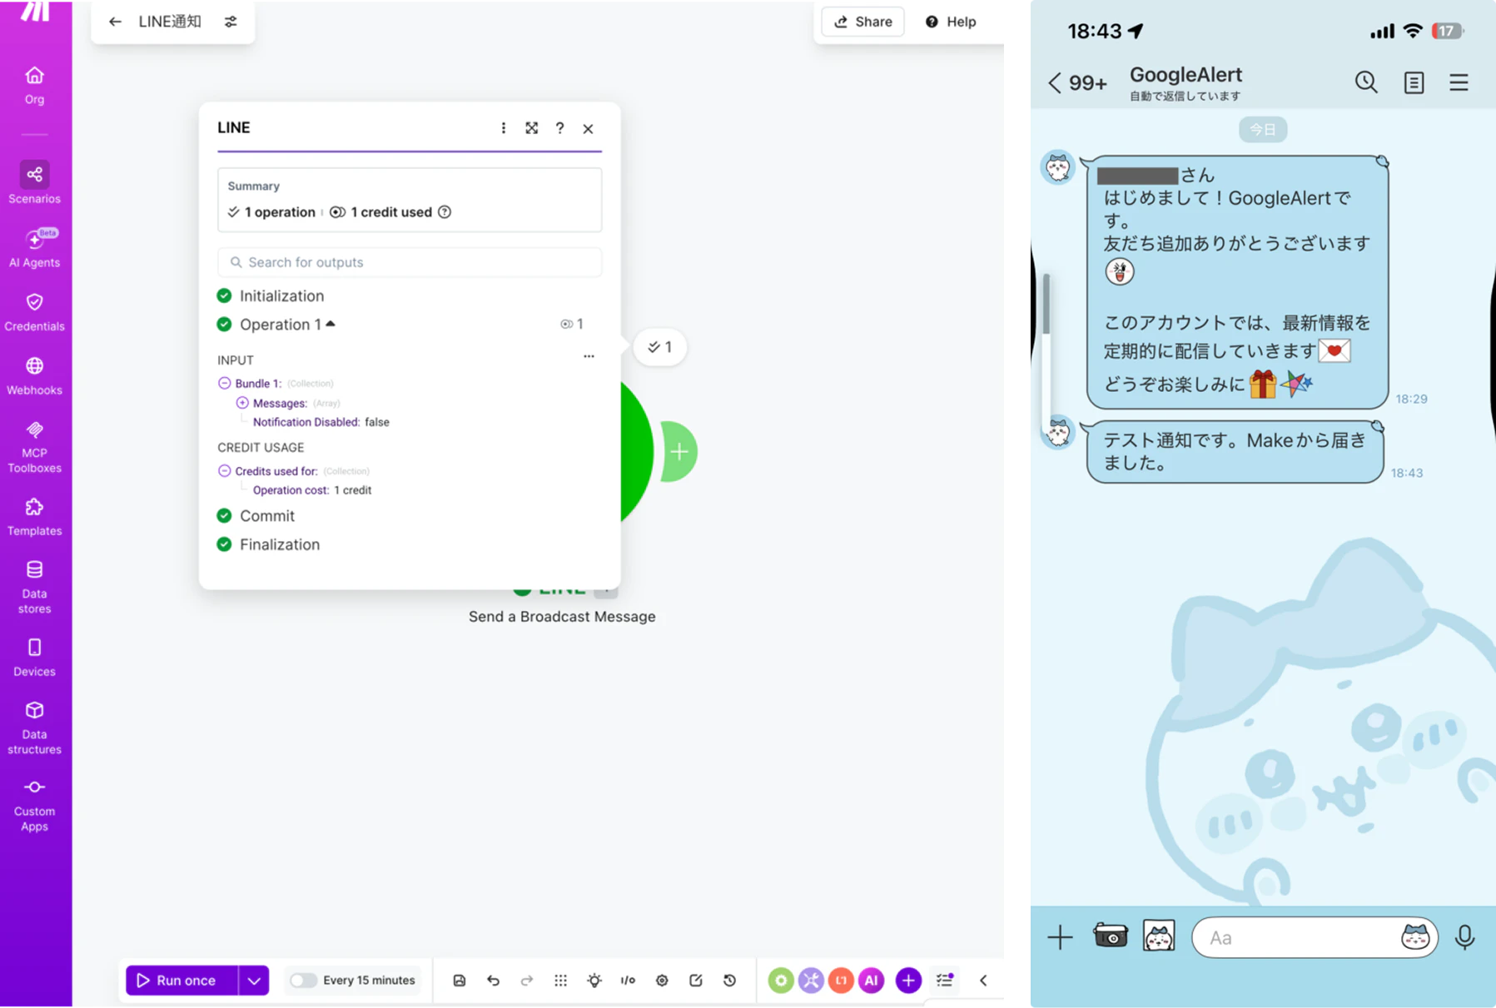The width and height of the screenshot is (1496, 1008).
Task: Open Devices in the sidebar
Action: point(34,657)
